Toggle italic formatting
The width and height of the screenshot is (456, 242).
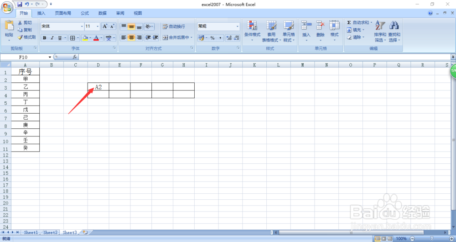pyautogui.click(x=52, y=38)
